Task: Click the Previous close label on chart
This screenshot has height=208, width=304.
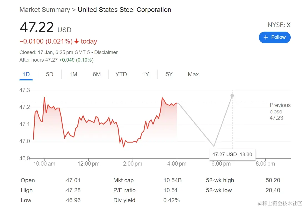Action: tap(280, 108)
